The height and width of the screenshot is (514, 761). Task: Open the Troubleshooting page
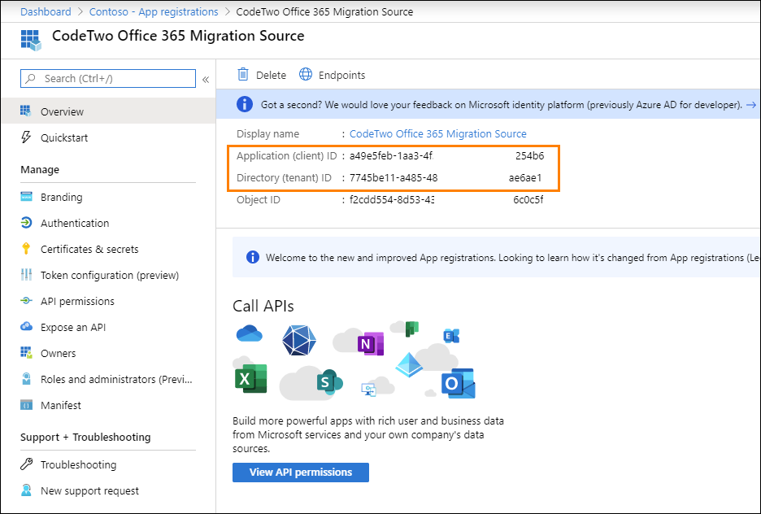[x=108, y=464]
